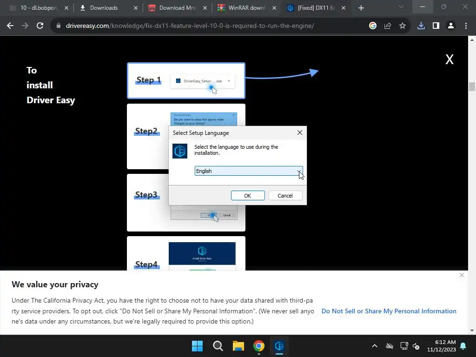
Task: Open the English language dropdown
Action: click(x=249, y=171)
